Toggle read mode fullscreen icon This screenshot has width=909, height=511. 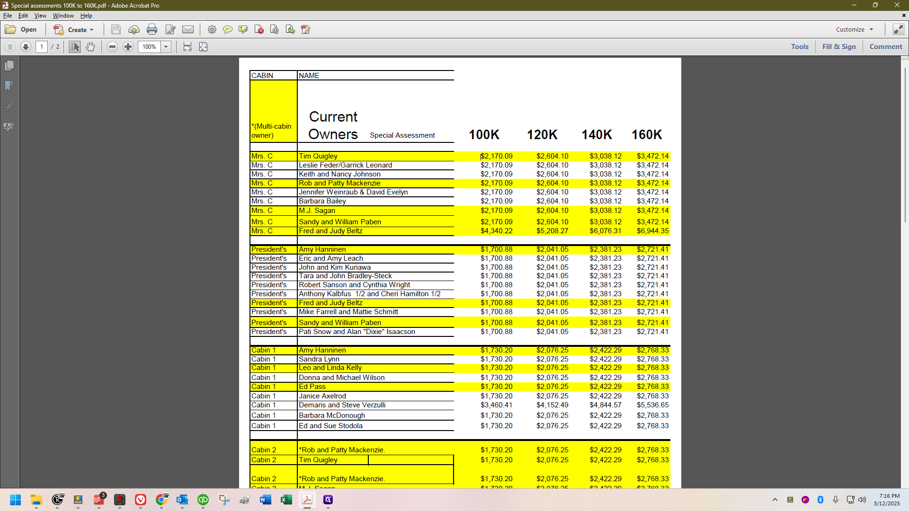point(898,29)
